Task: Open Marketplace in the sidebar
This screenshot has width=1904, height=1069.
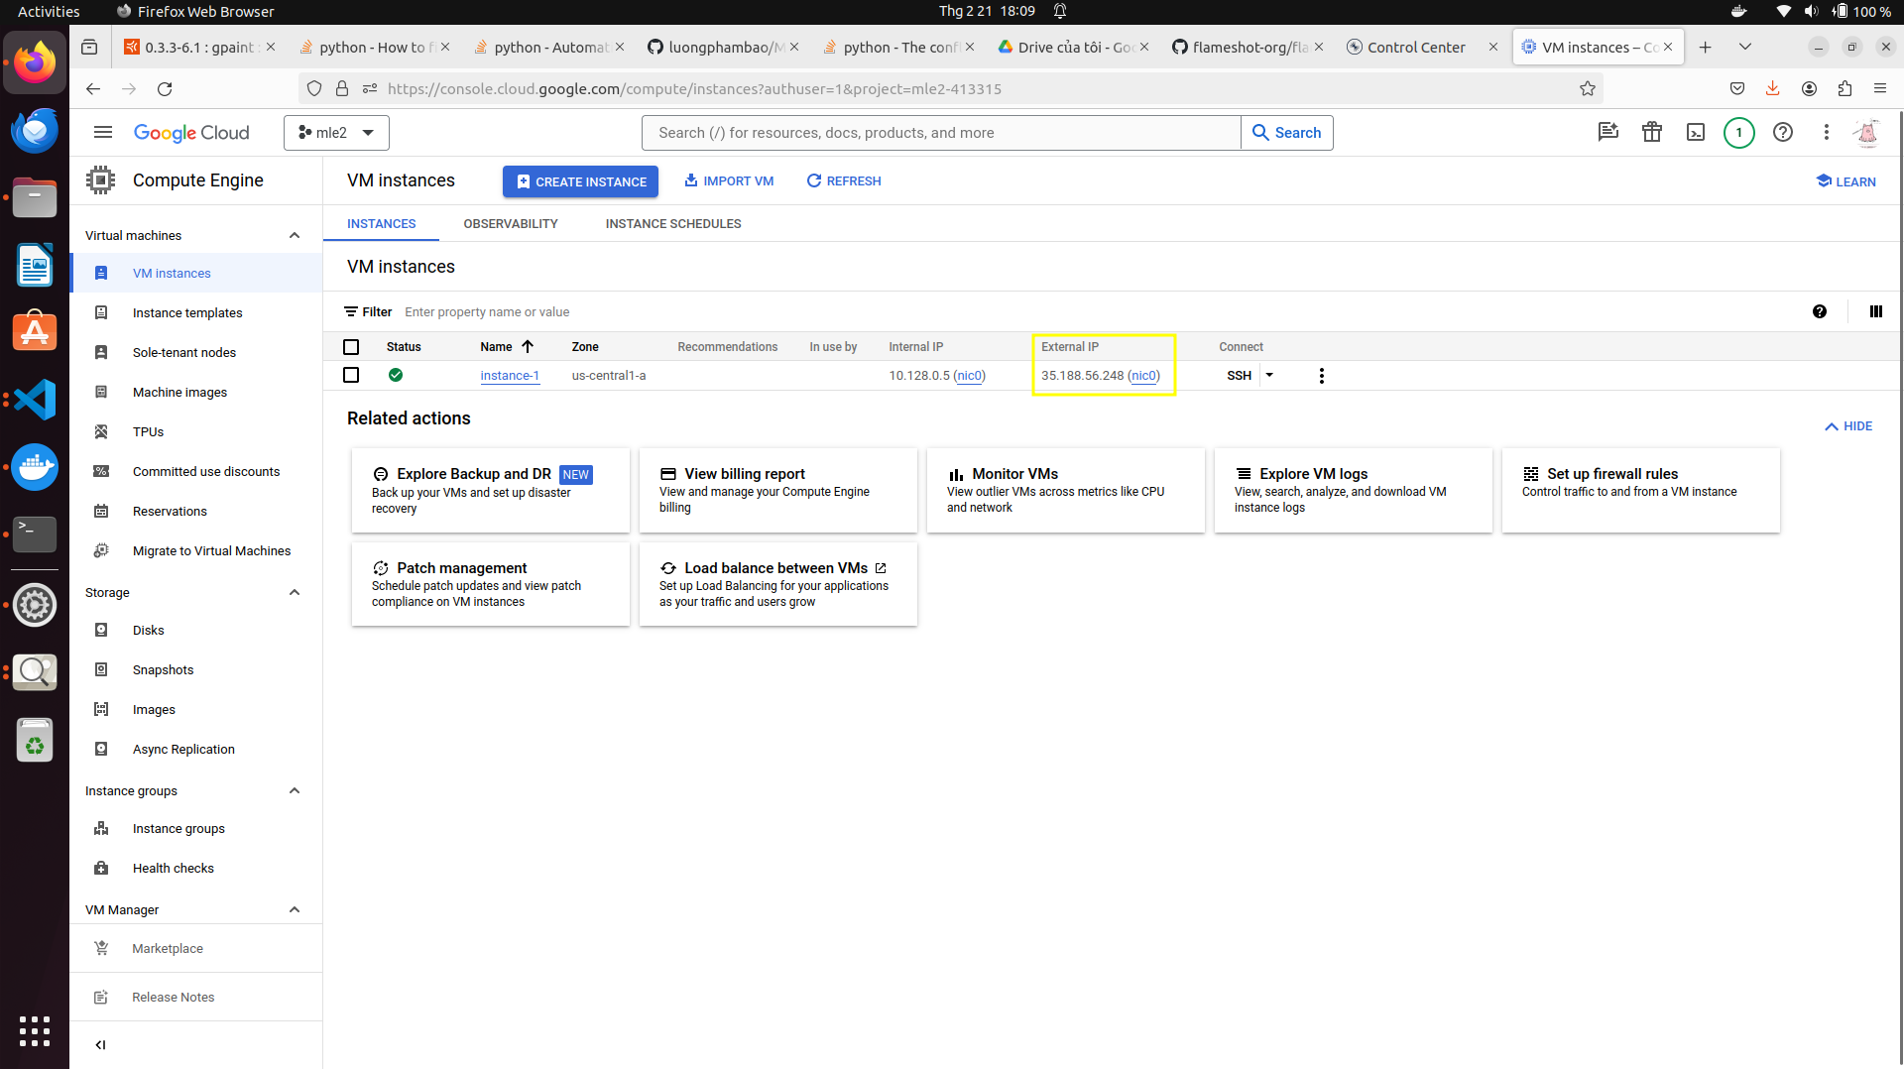Action: point(168,949)
